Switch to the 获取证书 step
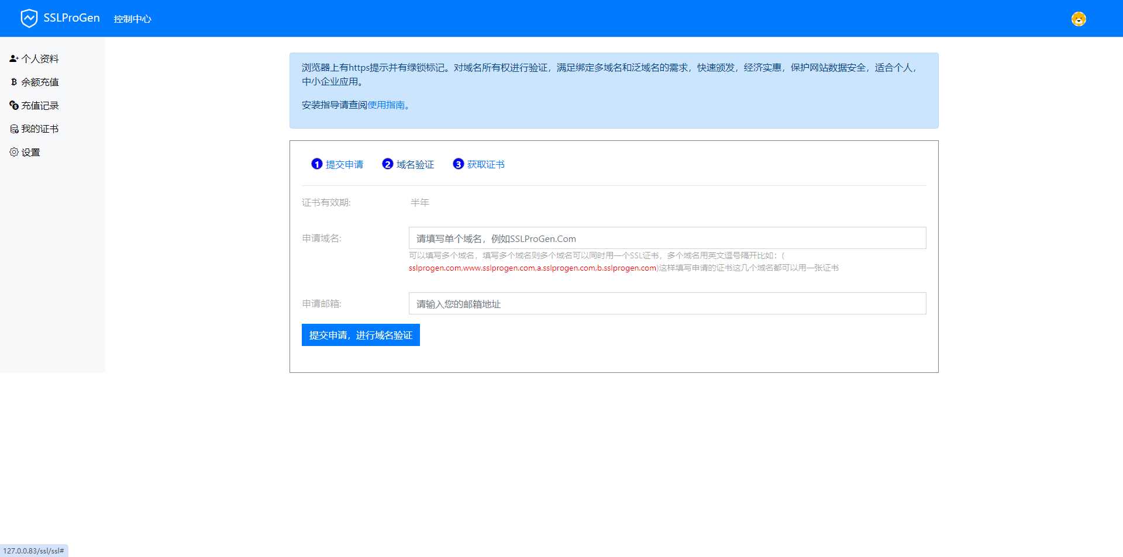 pyautogui.click(x=485, y=164)
